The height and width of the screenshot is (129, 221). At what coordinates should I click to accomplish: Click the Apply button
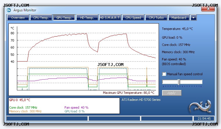(x=172, y=93)
